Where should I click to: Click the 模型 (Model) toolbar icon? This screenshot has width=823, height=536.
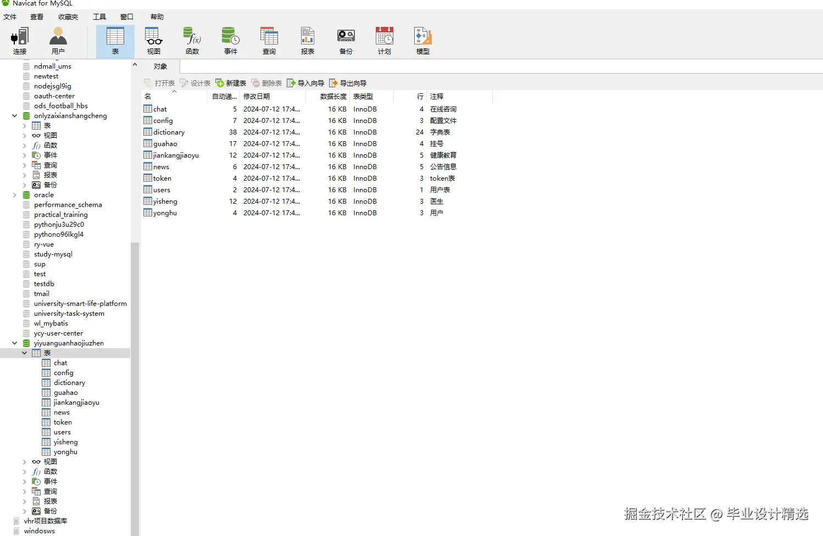[423, 41]
